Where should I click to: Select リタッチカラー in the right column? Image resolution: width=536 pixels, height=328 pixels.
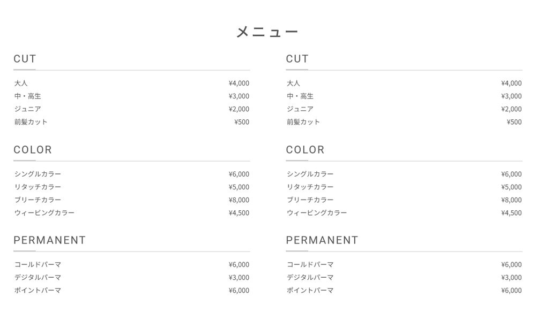tap(310, 187)
